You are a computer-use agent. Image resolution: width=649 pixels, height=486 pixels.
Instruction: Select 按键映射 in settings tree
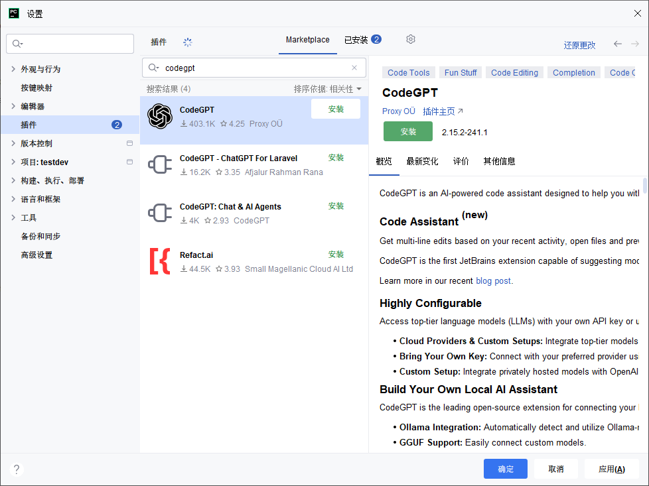point(37,88)
